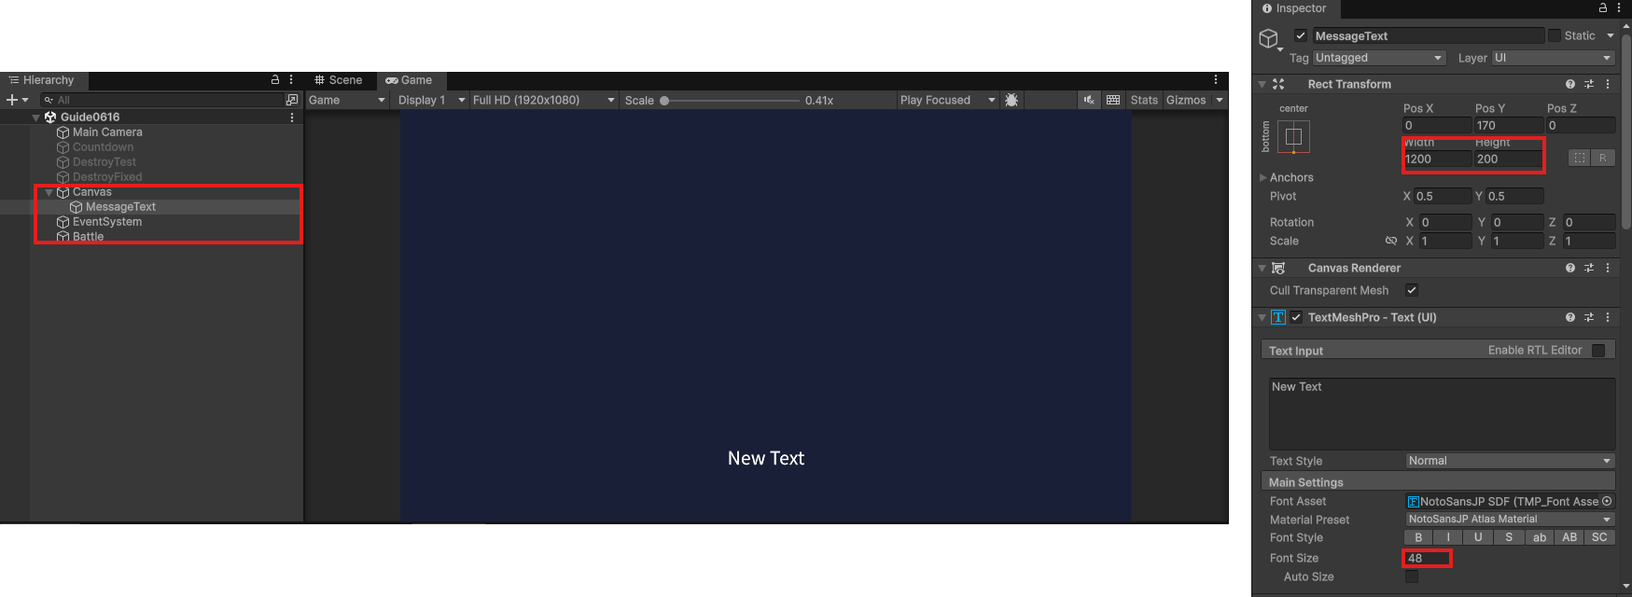
Task: Open TextMeshPro component help icon
Action: click(x=1570, y=317)
